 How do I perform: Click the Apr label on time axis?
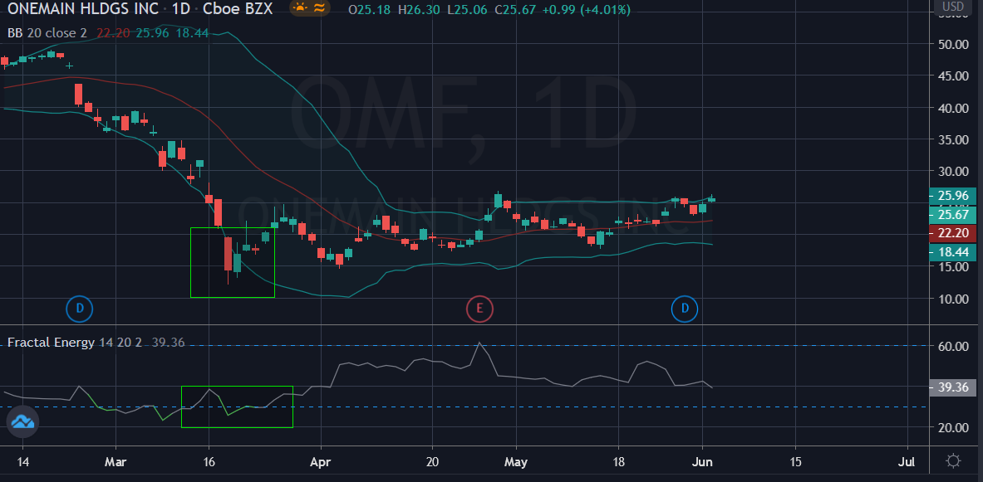pos(321,463)
